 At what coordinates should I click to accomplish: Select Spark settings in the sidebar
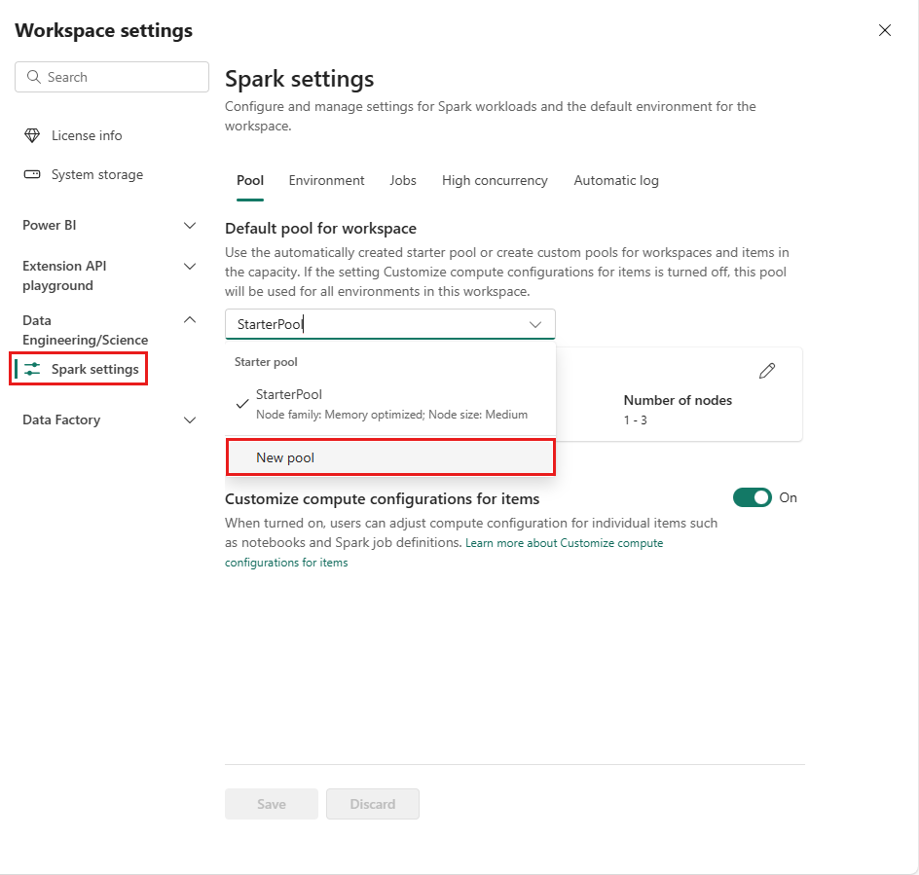[79, 369]
